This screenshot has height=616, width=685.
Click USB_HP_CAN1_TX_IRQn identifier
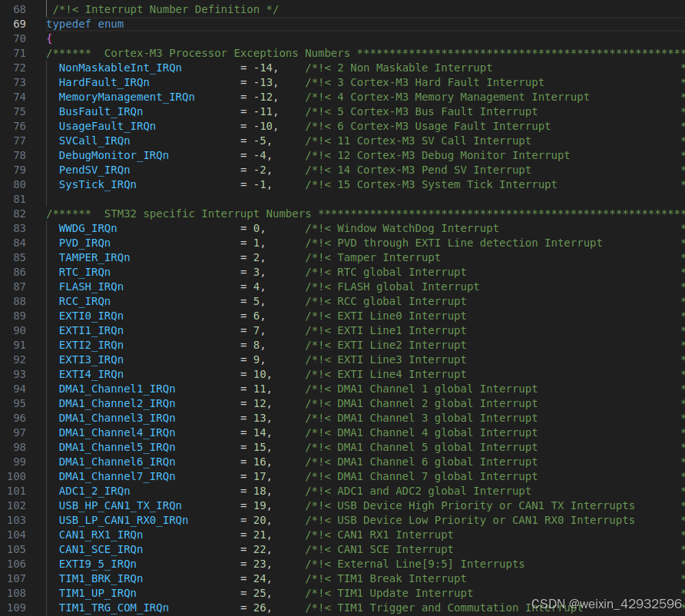point(120,505)
